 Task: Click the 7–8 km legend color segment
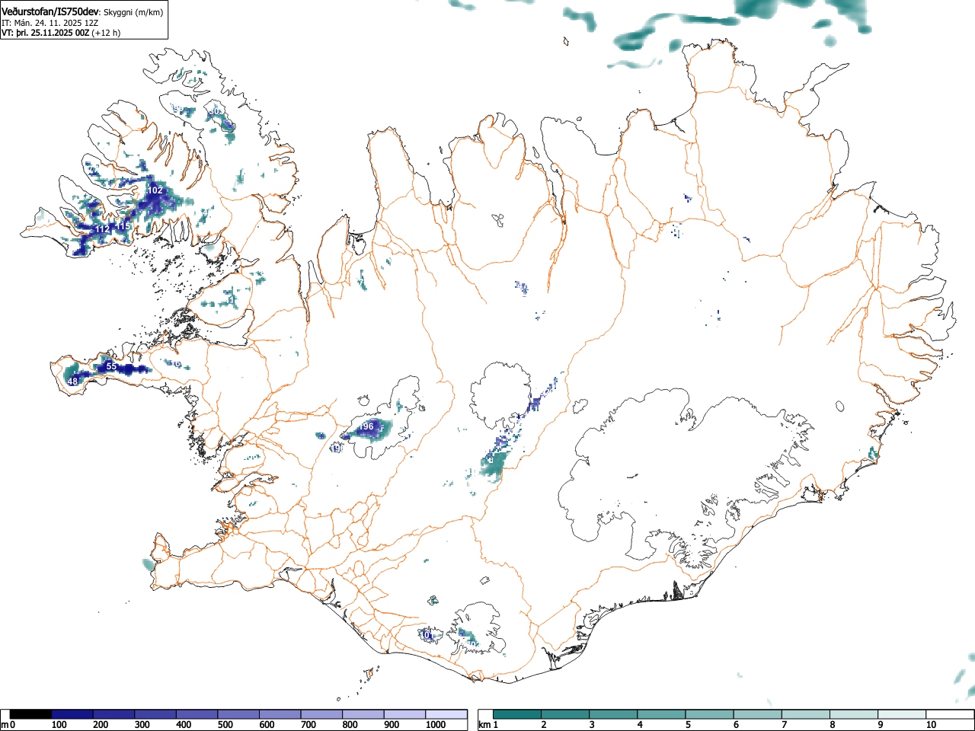[807, 714]
